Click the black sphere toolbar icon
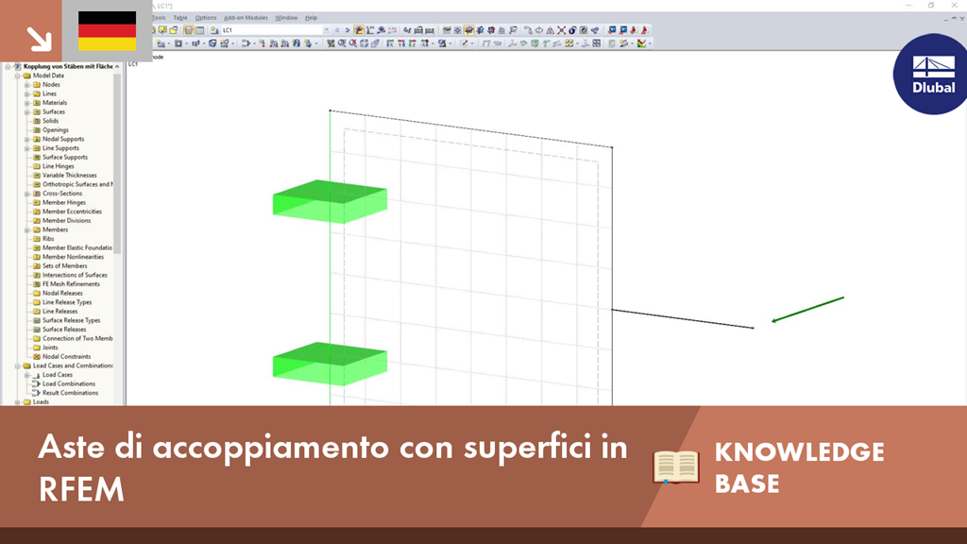Image resolution: width=967 pixels, height=544 pixels. click(572, 30)
